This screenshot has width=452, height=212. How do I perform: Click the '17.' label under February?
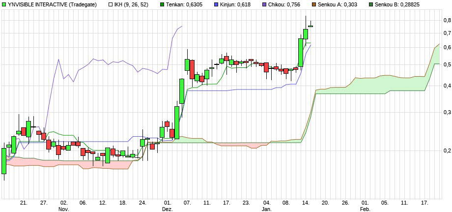pos(424,203)
